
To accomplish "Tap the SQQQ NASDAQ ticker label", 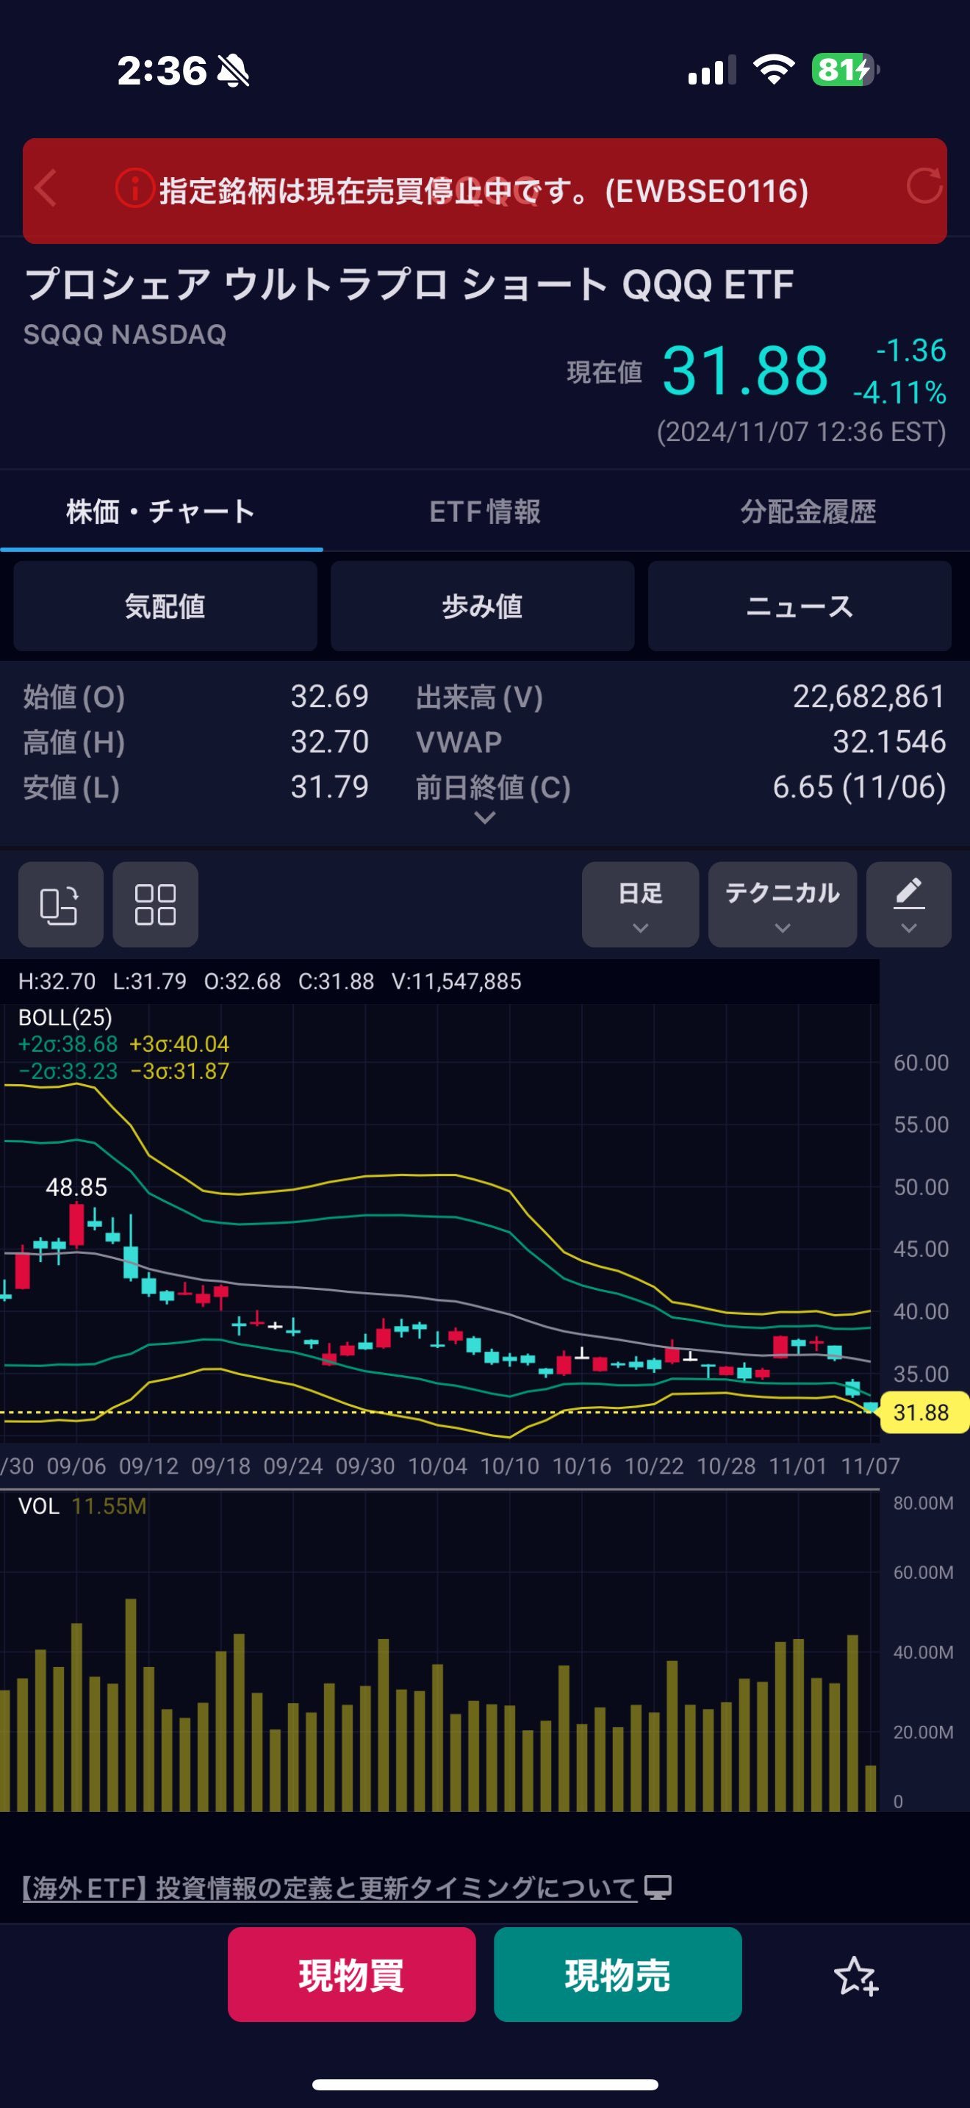I will tap(124, 334).
